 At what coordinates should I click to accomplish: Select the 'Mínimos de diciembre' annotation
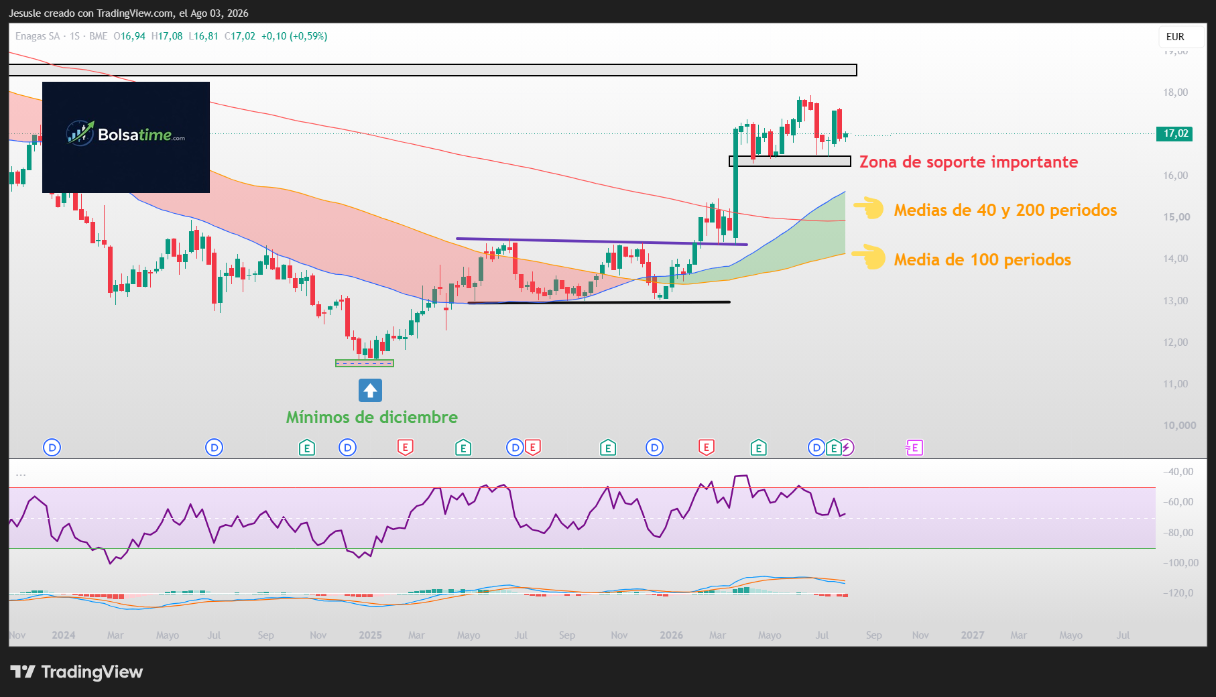(372, 417)
